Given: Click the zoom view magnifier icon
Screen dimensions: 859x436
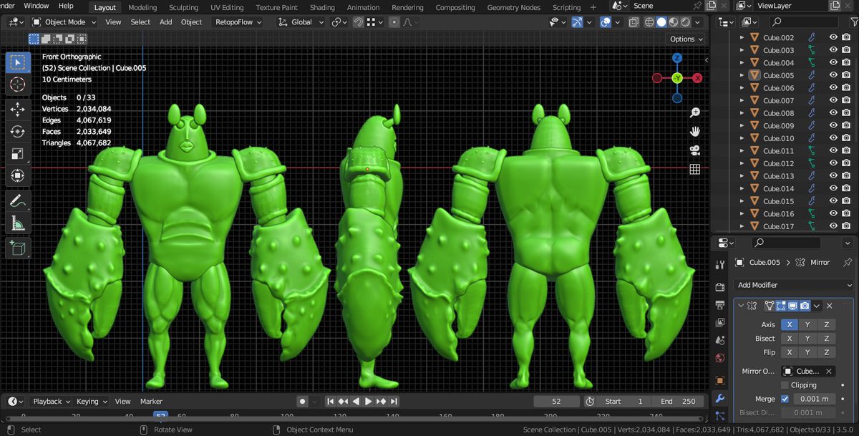Looking at the screenshot, I should 694,112.
